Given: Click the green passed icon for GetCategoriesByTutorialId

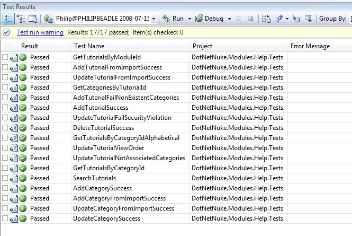Looking at the screenshot, I should coord(23,88).
